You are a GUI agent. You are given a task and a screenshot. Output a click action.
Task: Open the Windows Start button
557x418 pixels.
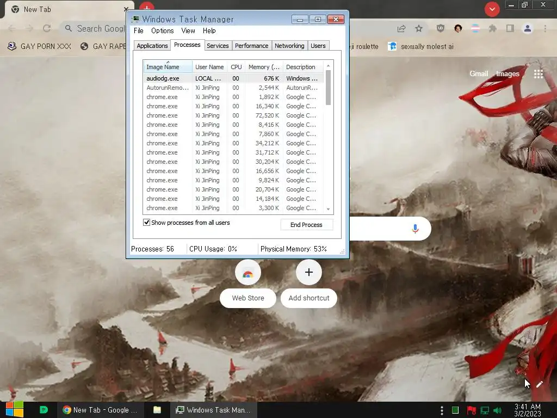point(15,410)
